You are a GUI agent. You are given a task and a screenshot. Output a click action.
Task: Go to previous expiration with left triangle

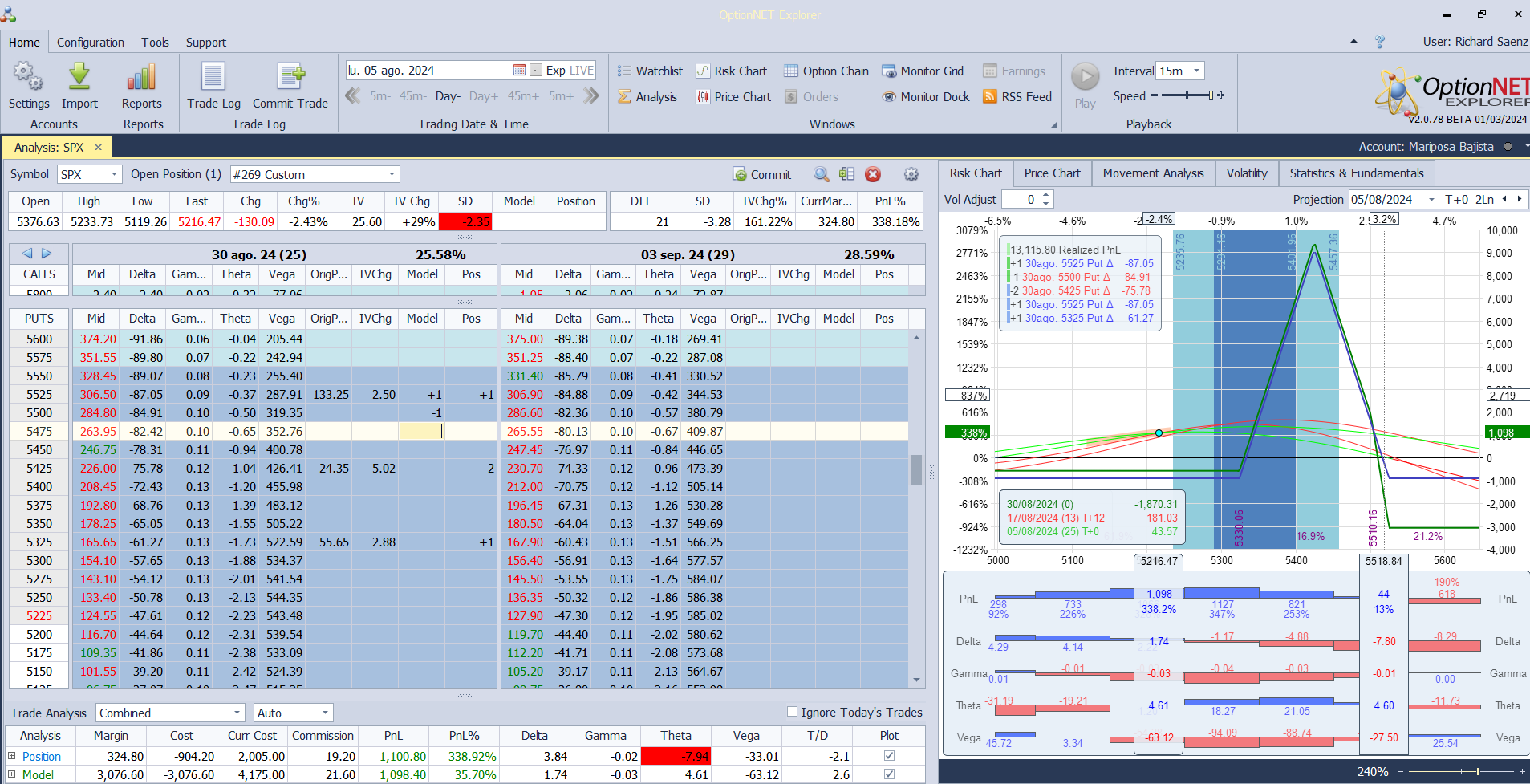click(x=27, y=254)
